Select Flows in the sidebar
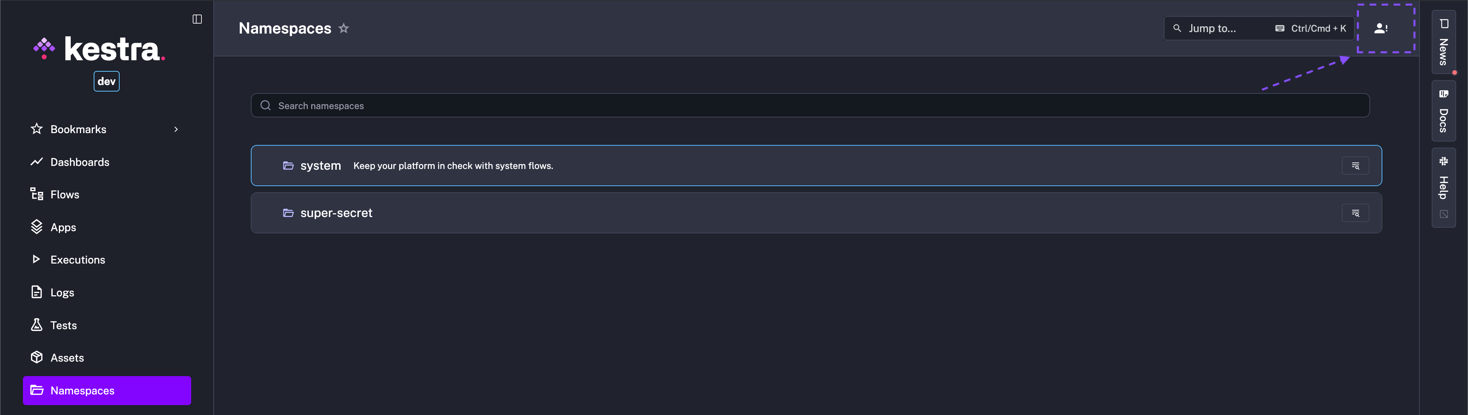This screenshot has height=415, width=1468. pyautogui.click(x=64, y=194)
